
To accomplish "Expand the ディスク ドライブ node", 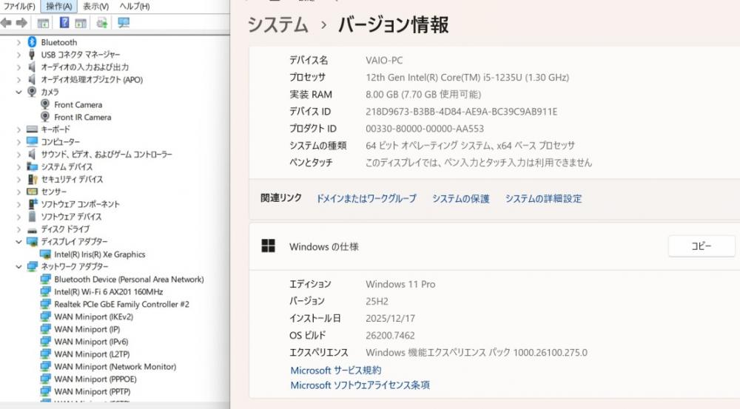I will 18,229.
